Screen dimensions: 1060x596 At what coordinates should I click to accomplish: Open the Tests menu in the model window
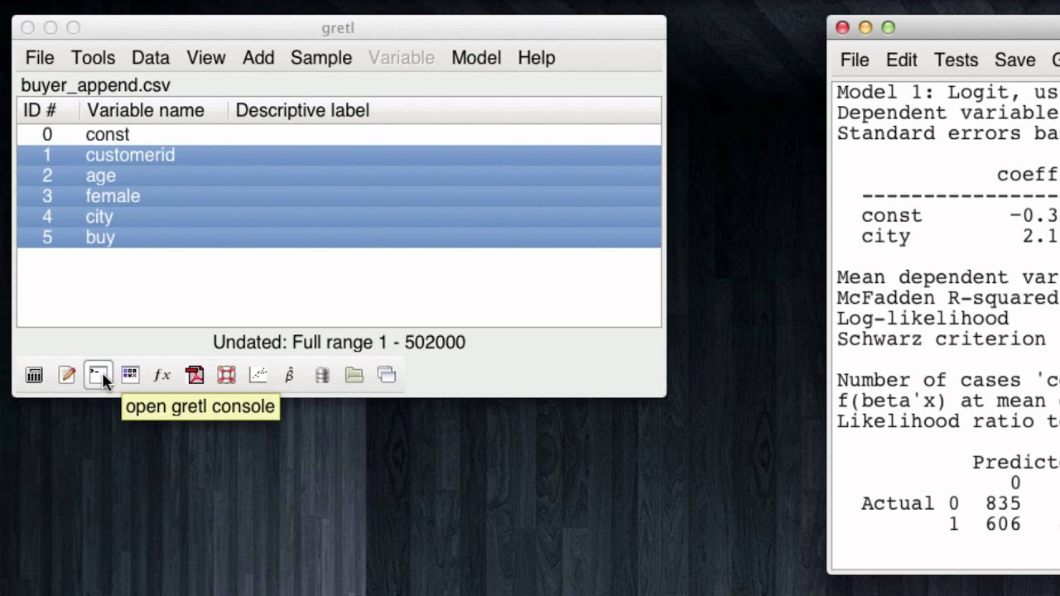956,60
